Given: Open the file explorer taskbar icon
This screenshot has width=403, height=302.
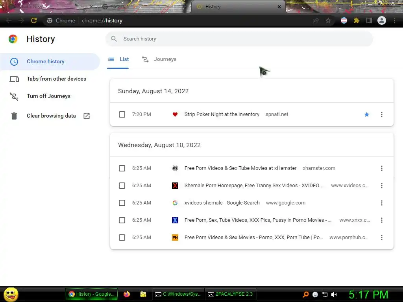Looking at the screenshot, I should [143, 294].
